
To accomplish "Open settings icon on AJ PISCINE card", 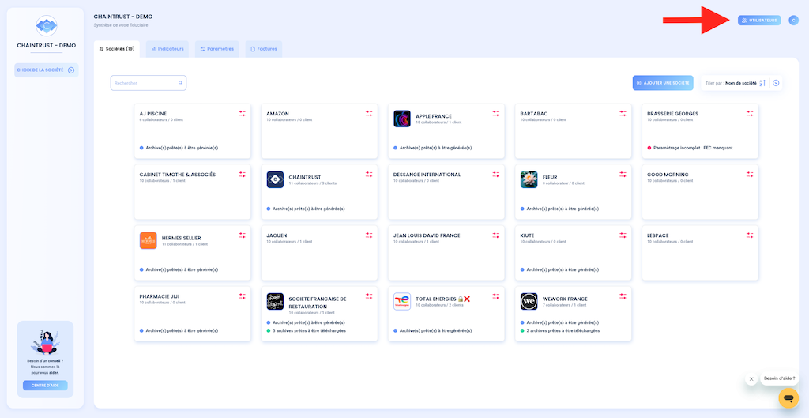I will point(242,114).
